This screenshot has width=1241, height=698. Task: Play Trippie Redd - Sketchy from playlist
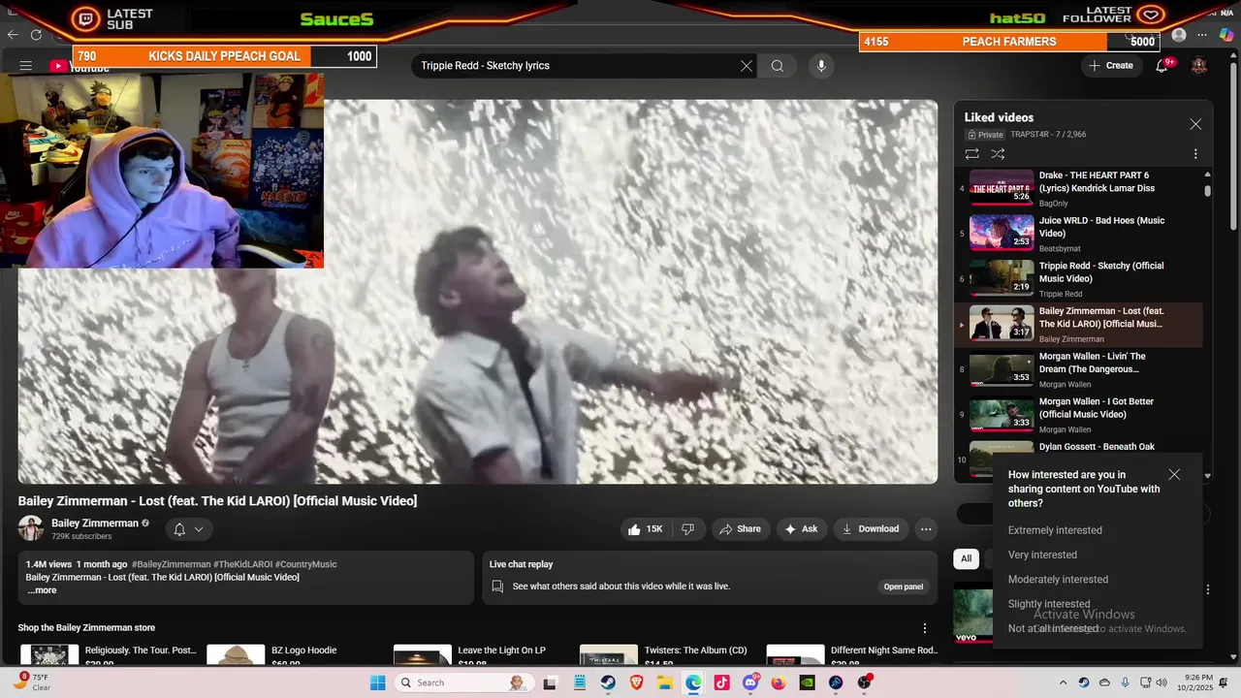pos(1079,279)
